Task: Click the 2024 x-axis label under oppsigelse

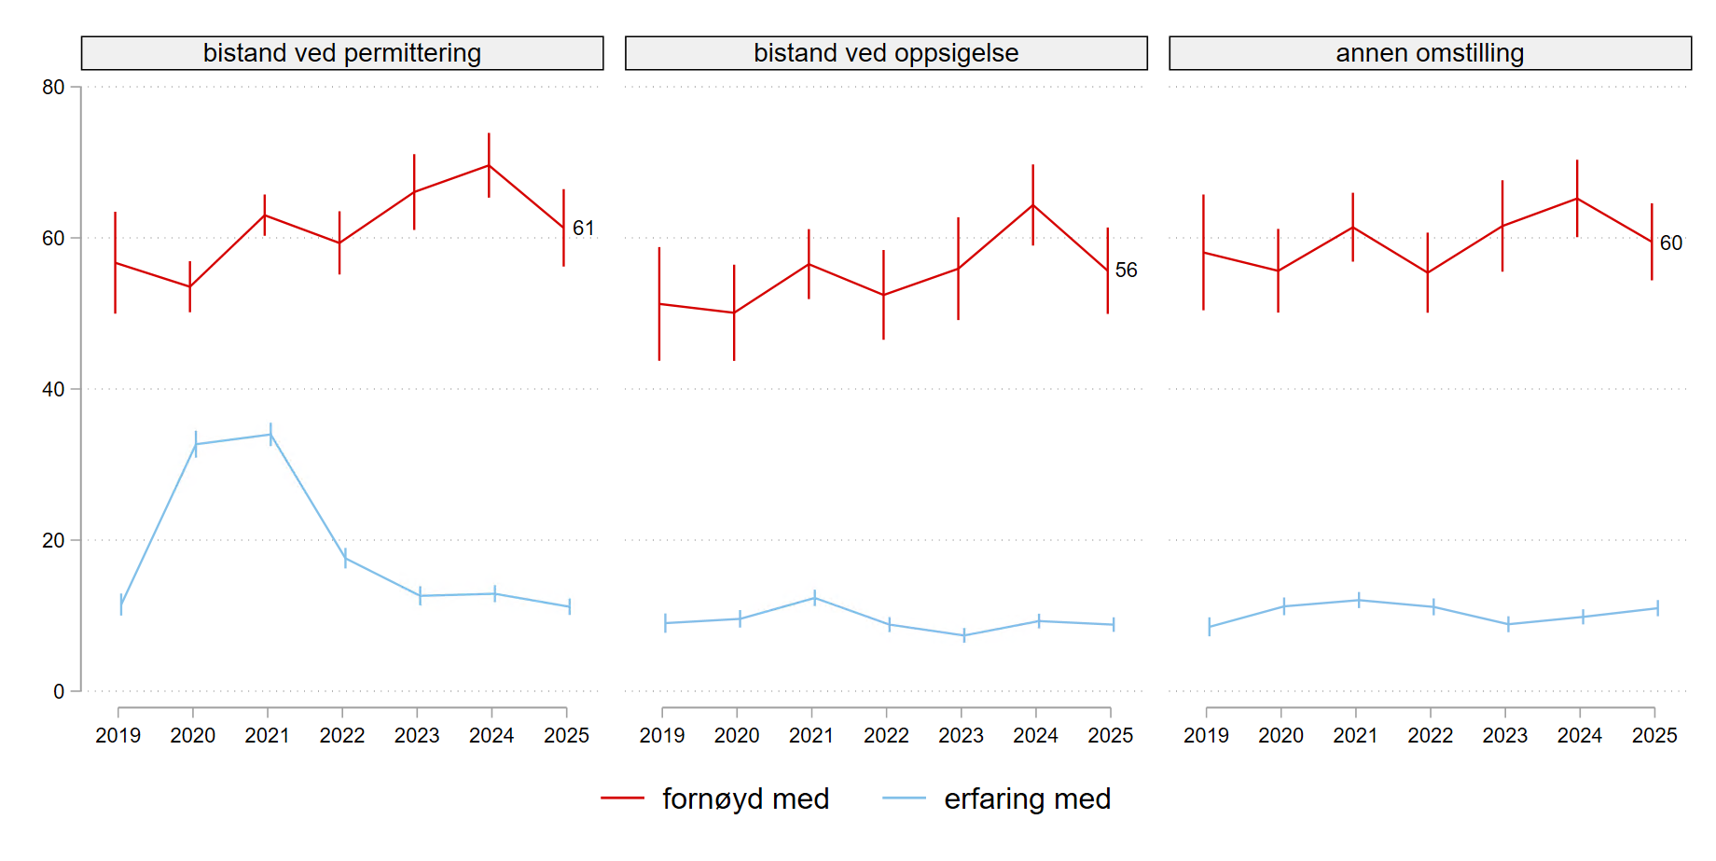Action: (x=1035, y=736)
